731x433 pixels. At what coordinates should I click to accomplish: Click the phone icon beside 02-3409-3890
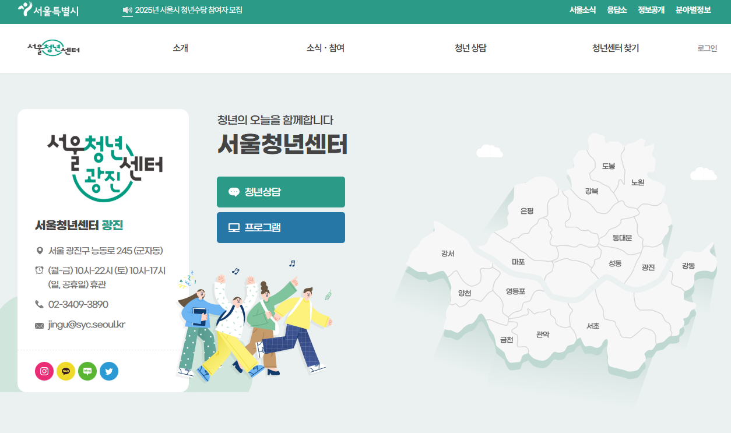[x=40, y=304]
